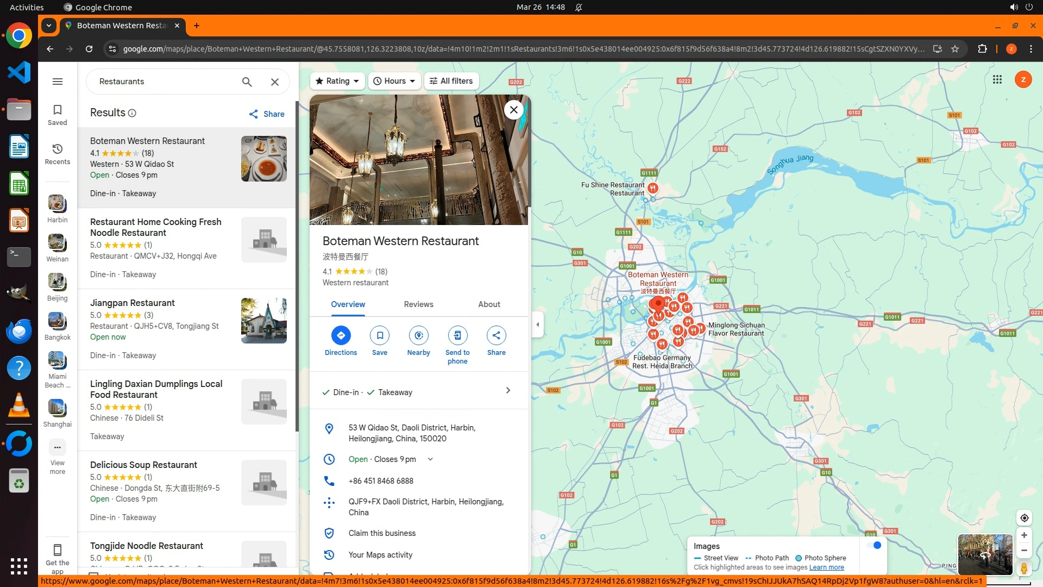Open the Hours filter dropdown
The height and width of the screenshot is (587, 1043).
[394, 81]
